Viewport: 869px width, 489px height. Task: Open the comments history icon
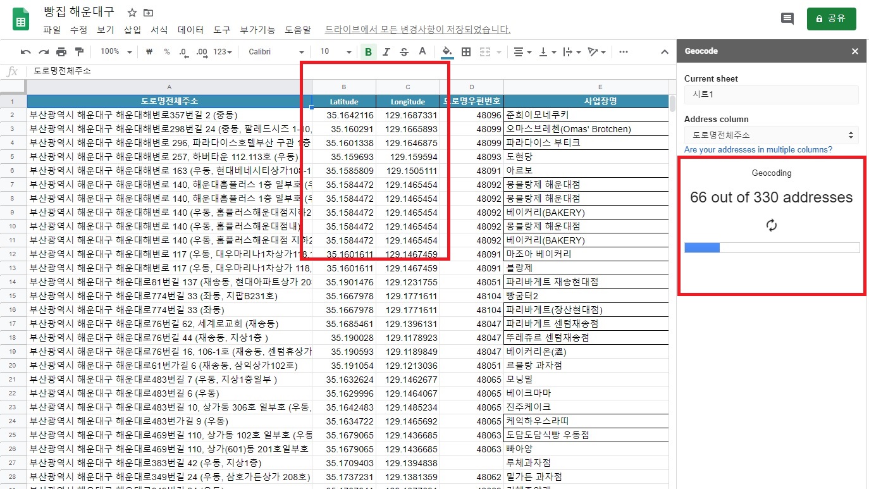click(x=787, y=19)
